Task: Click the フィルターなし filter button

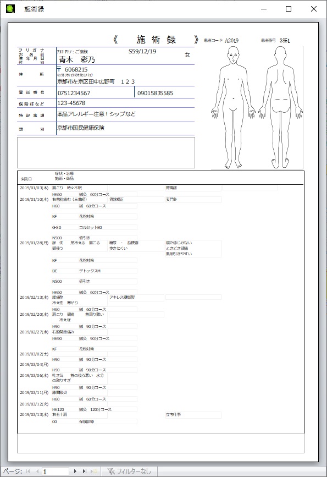Action: (x=129, y=471)
